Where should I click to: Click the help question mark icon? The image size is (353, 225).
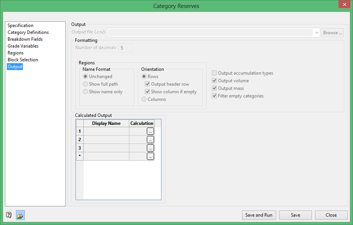click(9, 215)
